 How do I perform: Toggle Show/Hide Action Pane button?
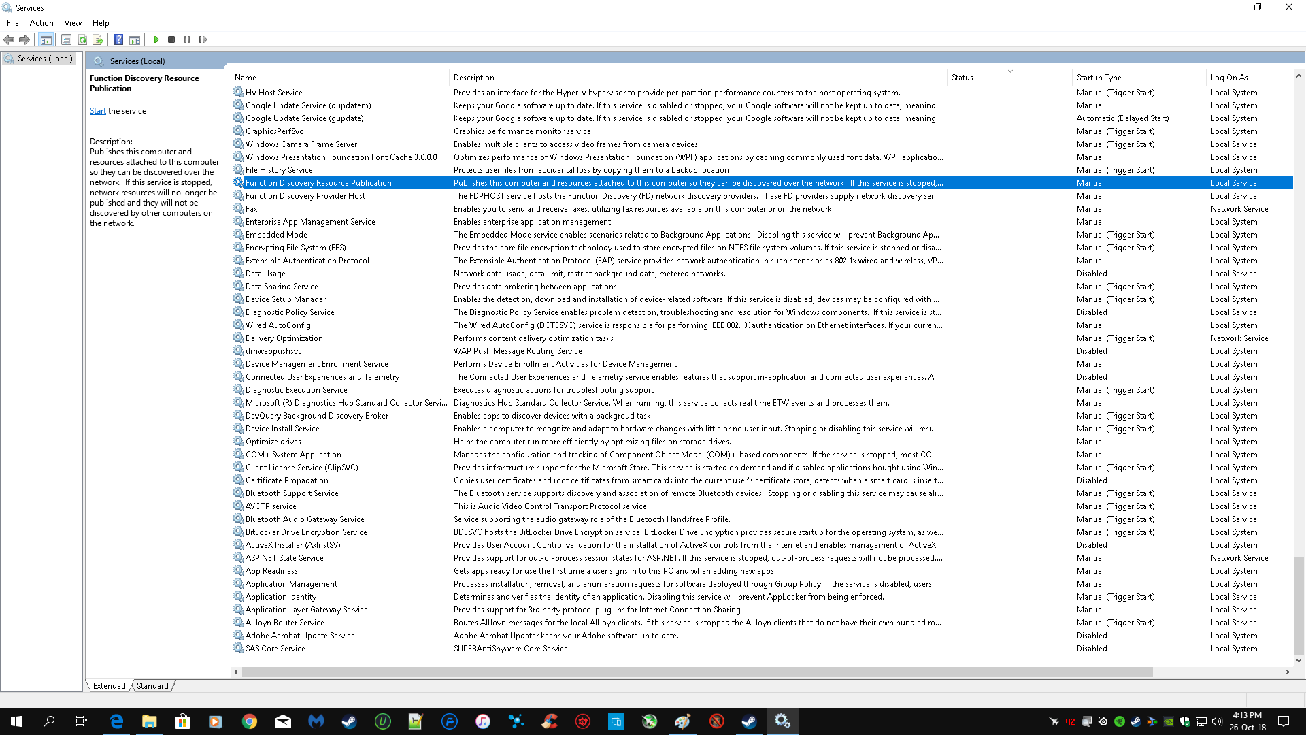pyautogui.click(x=135, y=39)
